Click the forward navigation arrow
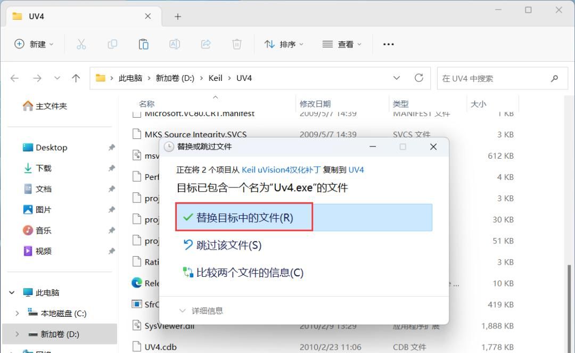The width and height of the screenshot is (575, 353). [36, 78]
